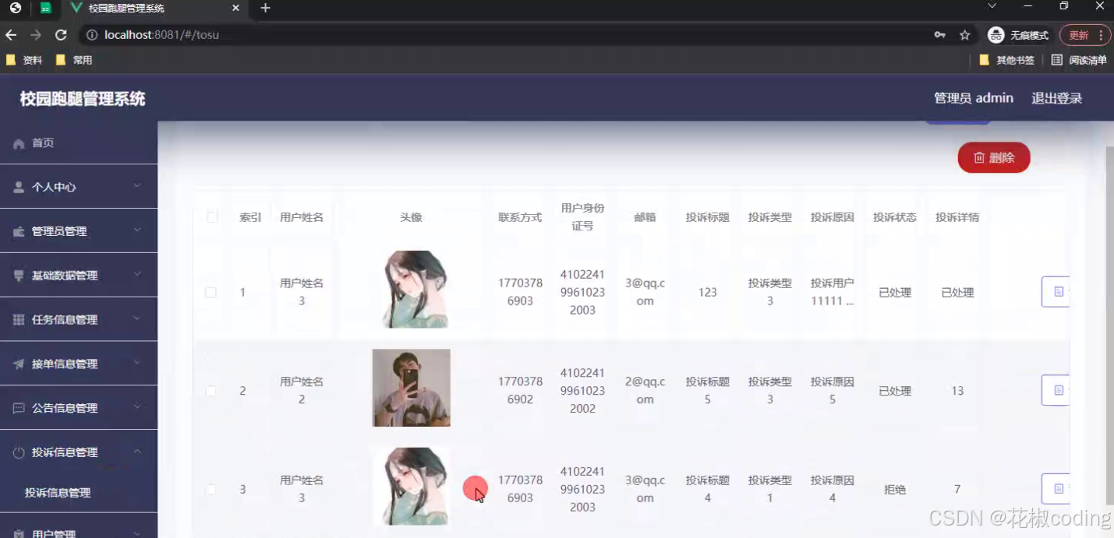The width and height of the screenshot is (1114, 538).
Task: Tick the checkbox for row 3
Action: point(210,490)
